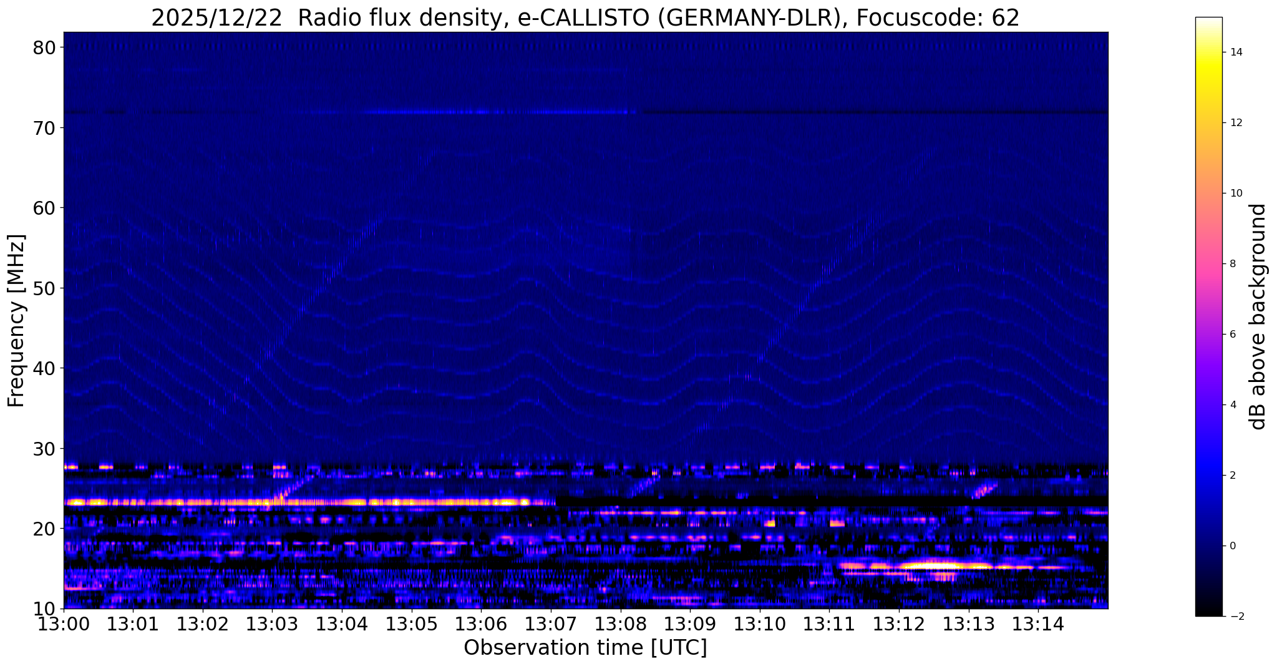Click the 'dB above background' colorbar label
The width and height of the screenshot is (1277, 666).
pyautogui.click(x=1259, y=316)
